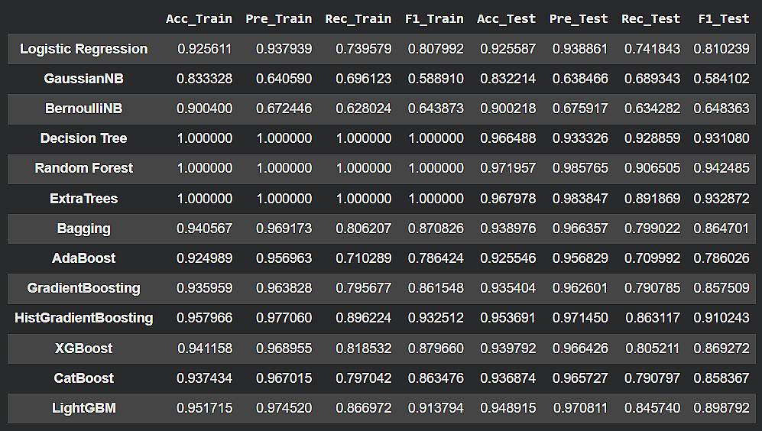The width and height of the screenshot is (762, 431).
Task: Select the CatBoost row label
Action: (x=83, y=378)
